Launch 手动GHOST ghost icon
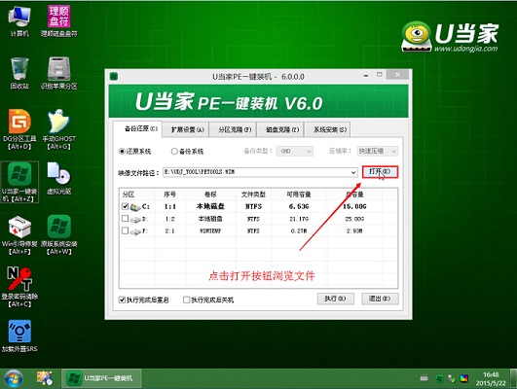Viewport: 517px width, 389px height. (59, 129)
